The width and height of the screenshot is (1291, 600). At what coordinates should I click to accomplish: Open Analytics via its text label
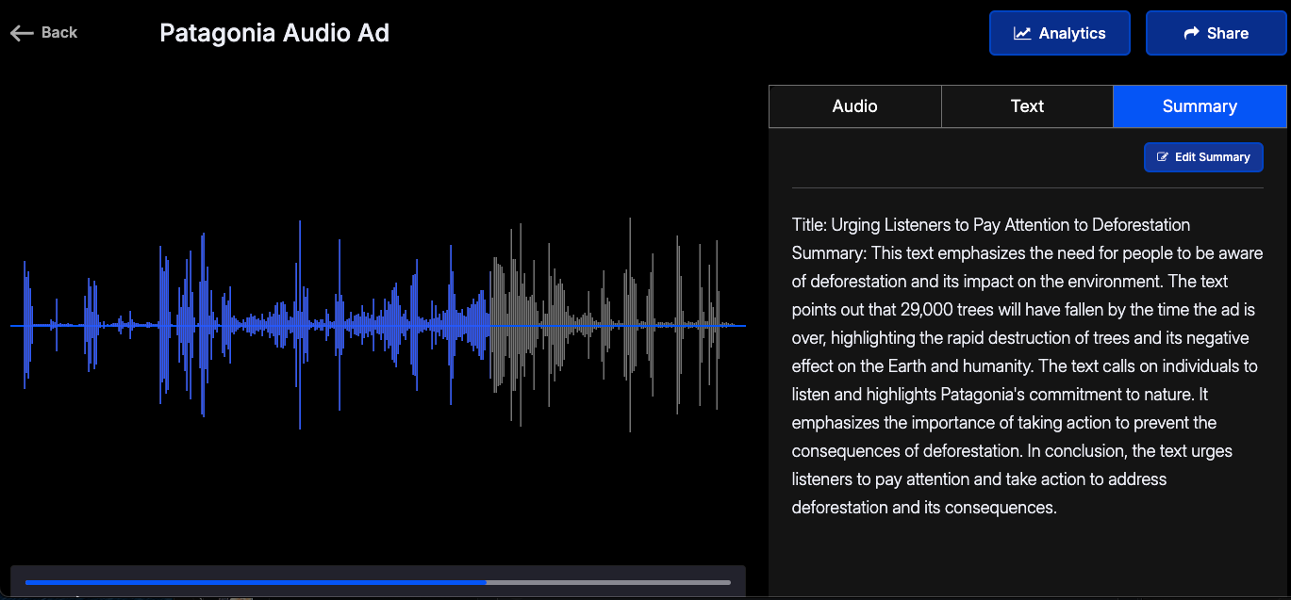tap(1072, 33)
